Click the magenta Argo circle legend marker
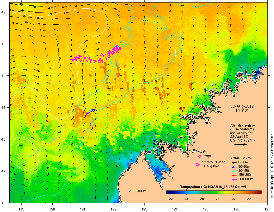The height and width of the screenshot is (212, 274). tap(200, 156)
